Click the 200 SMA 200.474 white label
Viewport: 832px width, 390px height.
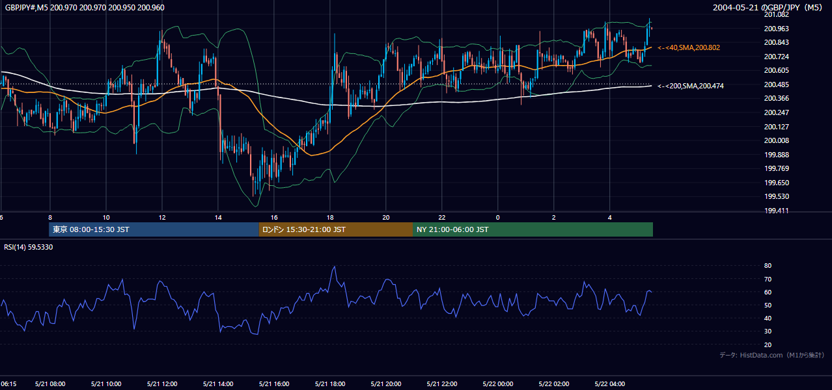pos(691,86)
